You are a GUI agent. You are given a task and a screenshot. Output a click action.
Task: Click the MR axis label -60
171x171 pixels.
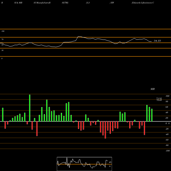(167, 140)
